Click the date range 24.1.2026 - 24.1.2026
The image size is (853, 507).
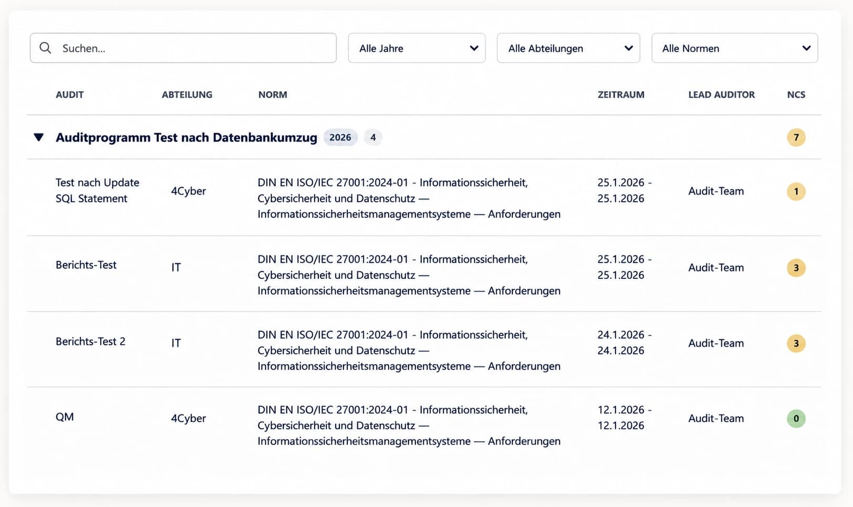click(x=624, y=342)
